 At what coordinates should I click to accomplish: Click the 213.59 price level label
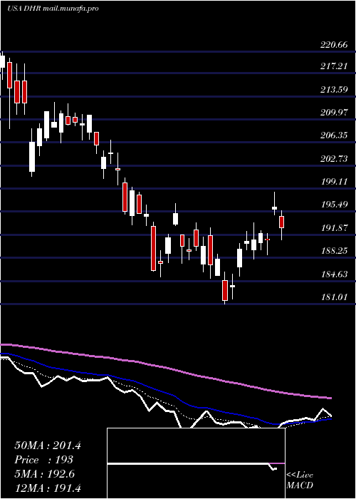pyautogui.click(x=334, y=89)
